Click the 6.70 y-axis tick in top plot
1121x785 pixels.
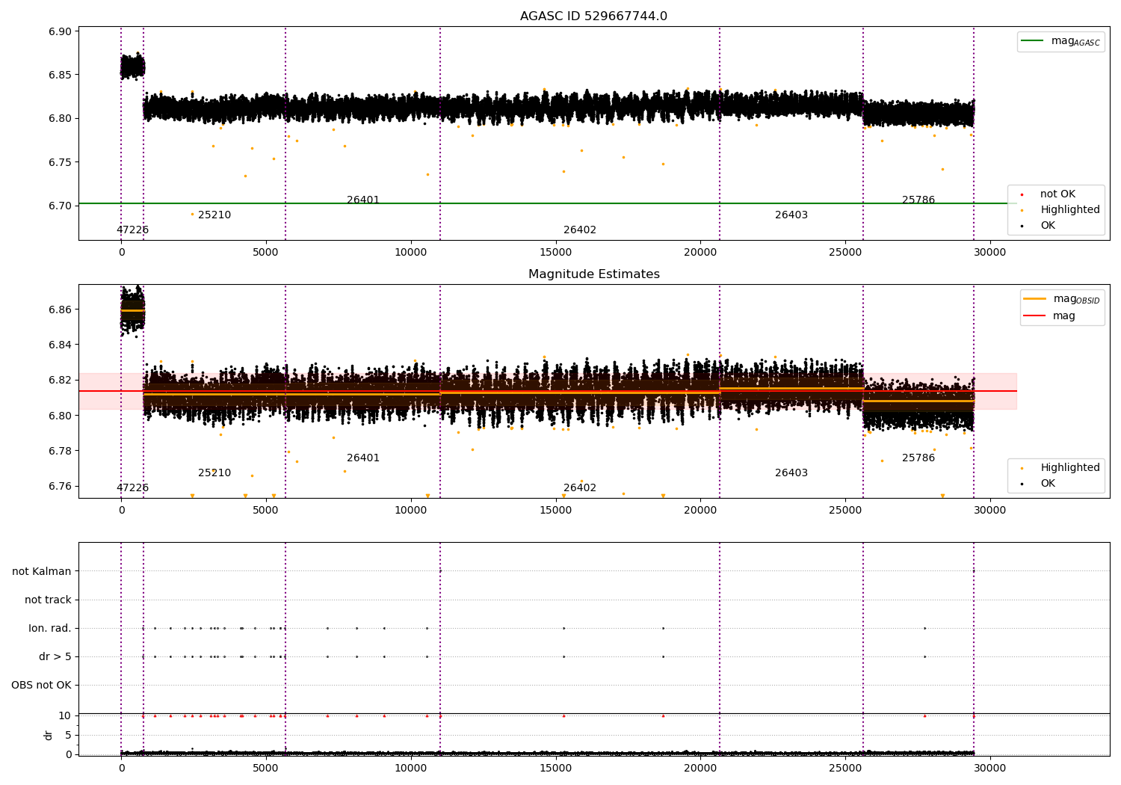(60, 206)
